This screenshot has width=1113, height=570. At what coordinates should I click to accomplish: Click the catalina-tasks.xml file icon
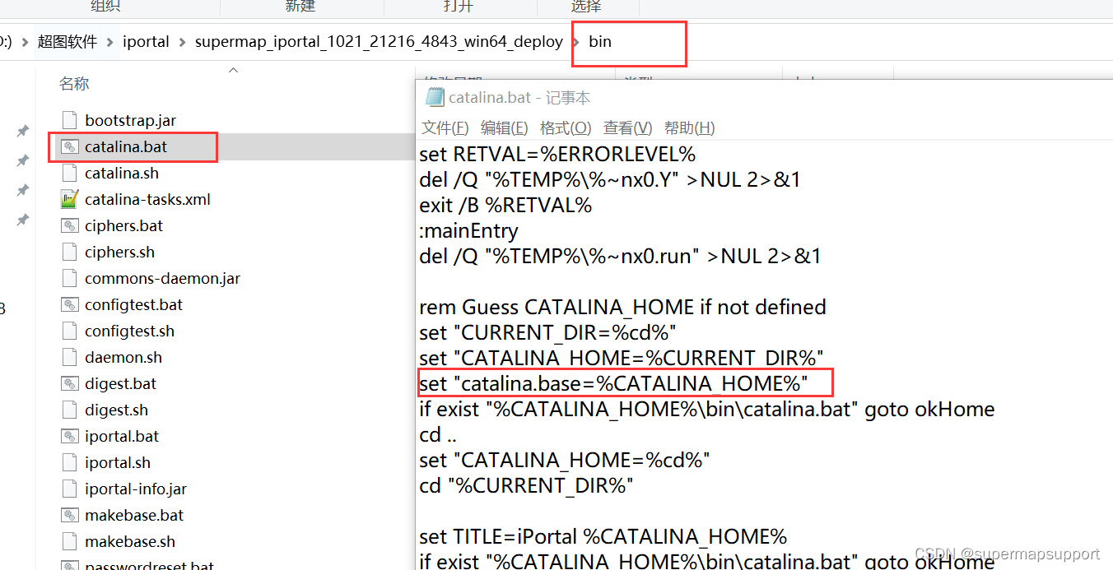click(x=69, y=199)
